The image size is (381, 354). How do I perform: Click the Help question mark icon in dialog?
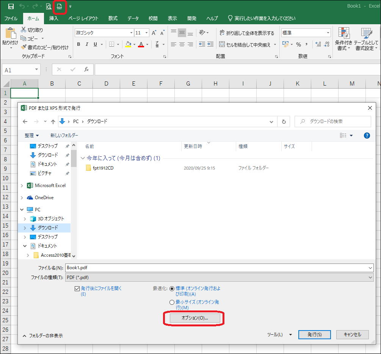pyautogui.click(x=367, y=135)
